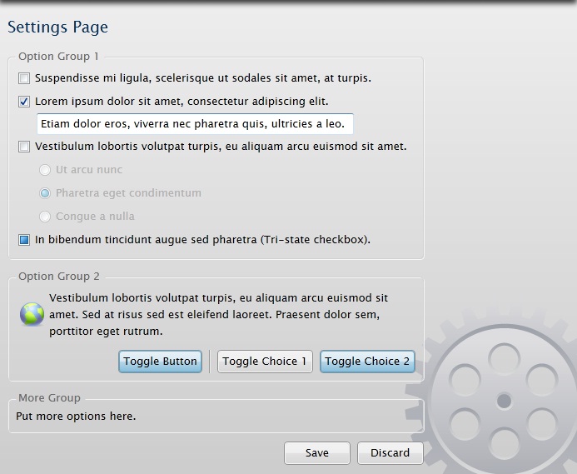577x474 pixels.
Task: Choose the Pharetra eget condimentum radio option
Action: 45,193
